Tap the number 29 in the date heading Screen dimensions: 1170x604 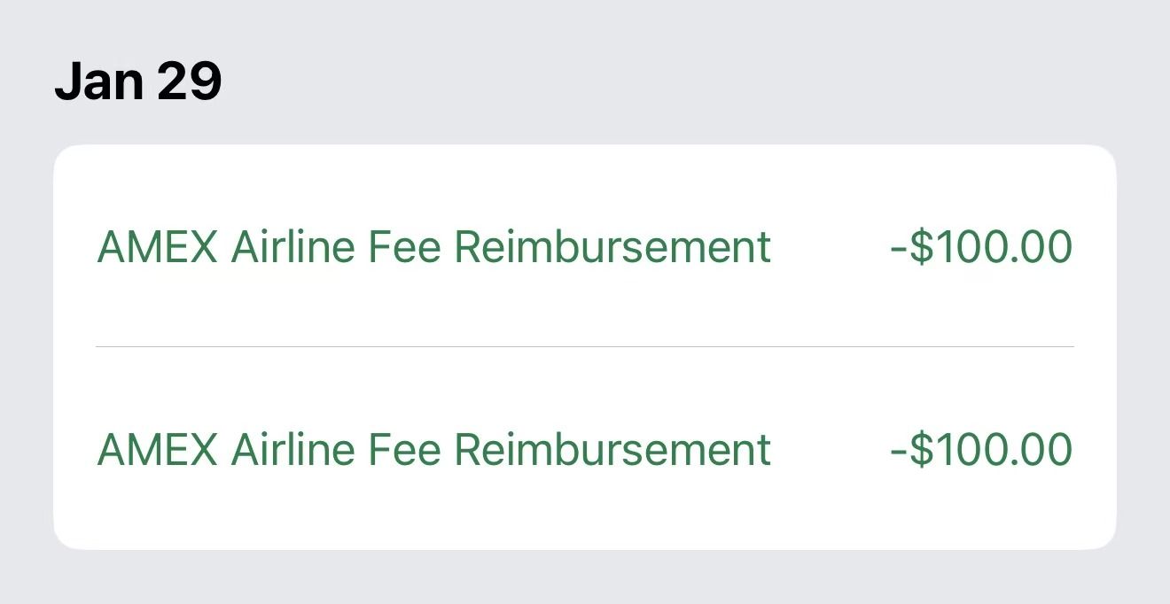(x=189, y=81)
